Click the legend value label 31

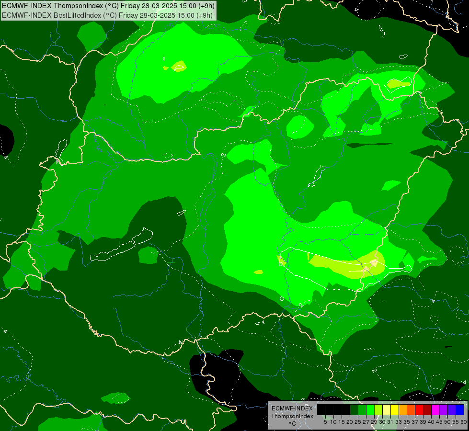tap(390, 422)
